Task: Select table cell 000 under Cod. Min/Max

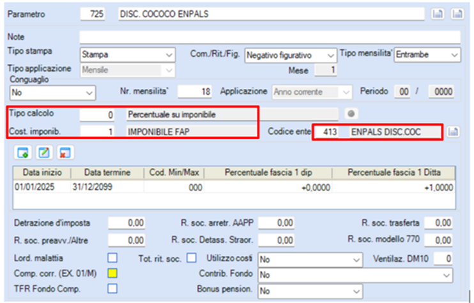Action: pos(174,187)
